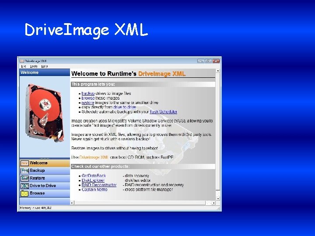Image resolution: width=315 pixels, height=236 pixels.
Task: Open the RAID Reconstructor product link
Action: tap(99, 185)
